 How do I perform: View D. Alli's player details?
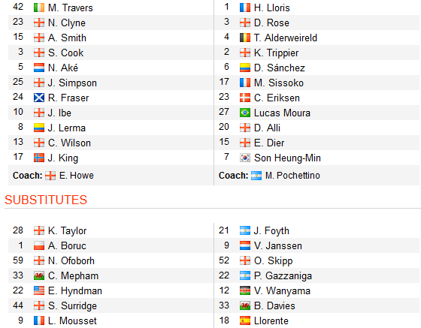tap(267, 128)
